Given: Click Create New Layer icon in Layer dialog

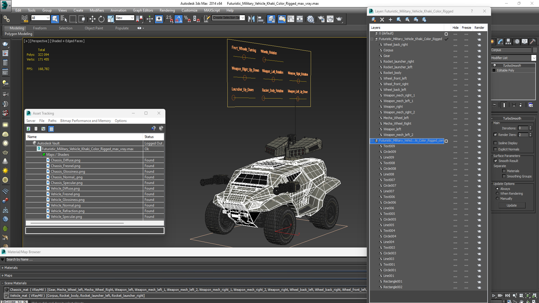Looking at the screenshot, I should (374, 19).
